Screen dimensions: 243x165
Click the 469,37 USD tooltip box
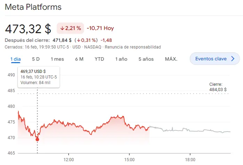(39, 77)
